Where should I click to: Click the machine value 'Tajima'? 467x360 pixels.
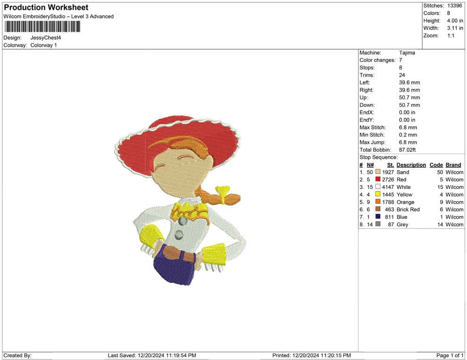[x=407, y=53]
